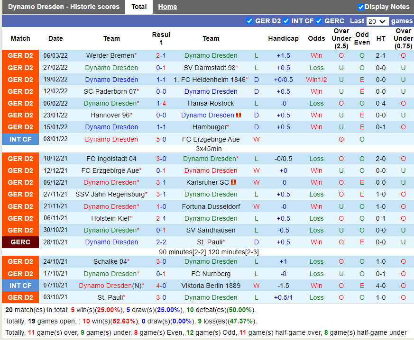Screen dimensions: 414x340
Task: Click the -0/0.5 handicap for Ingolstadt match
Action: pos(283,159)
